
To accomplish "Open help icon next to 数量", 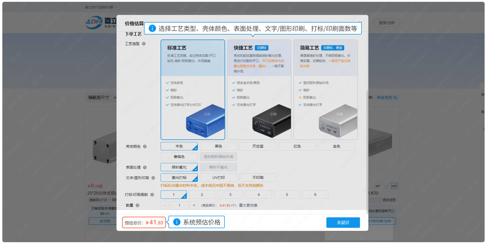I will click(x=137, y=205).
